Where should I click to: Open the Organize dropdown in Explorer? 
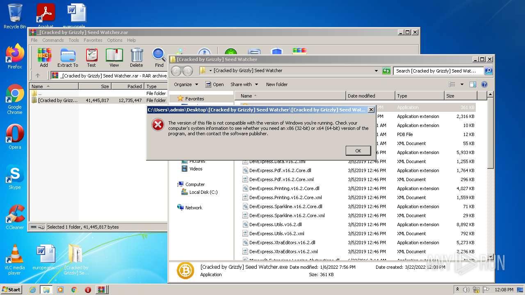click(186, 84)
